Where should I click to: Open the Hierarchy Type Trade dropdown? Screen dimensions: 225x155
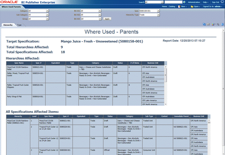click(x=158, y=15)
